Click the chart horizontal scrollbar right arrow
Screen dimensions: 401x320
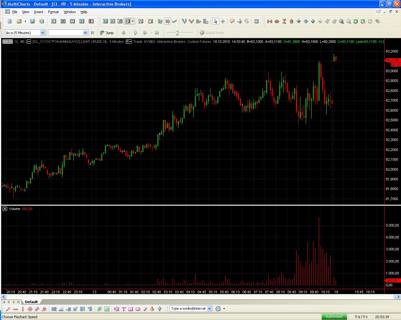(398, 297)
